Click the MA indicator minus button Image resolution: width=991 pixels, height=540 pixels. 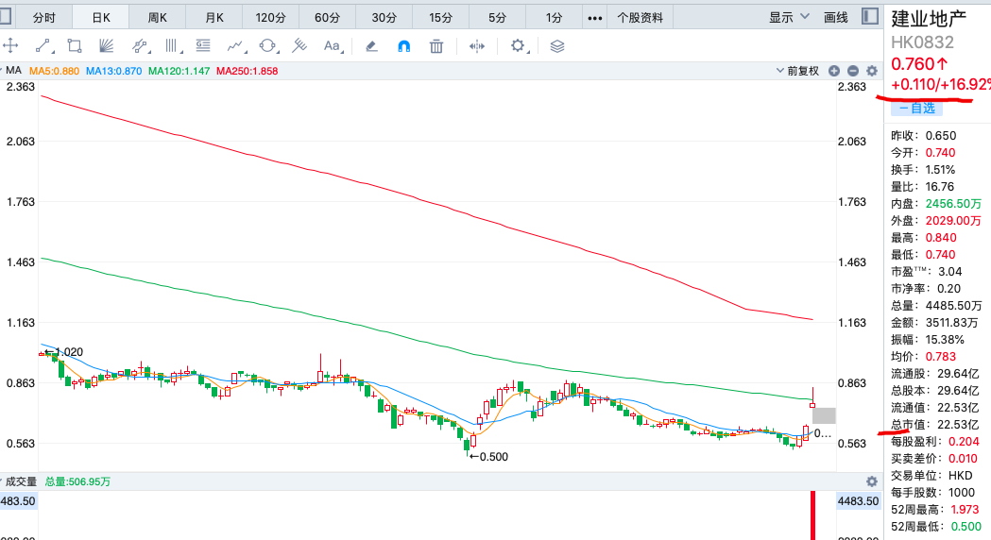(x=852, y=72)
